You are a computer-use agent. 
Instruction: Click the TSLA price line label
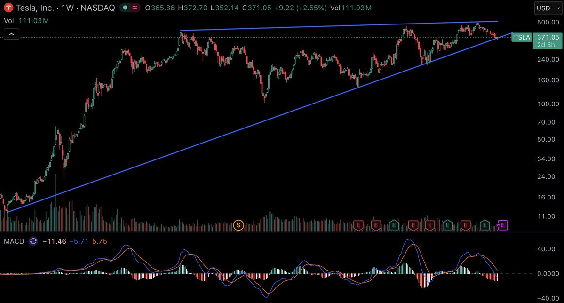point(522,37)
